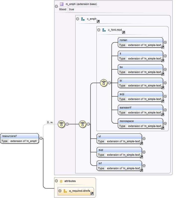Collapse the resourceref element node

pos(41,138)
